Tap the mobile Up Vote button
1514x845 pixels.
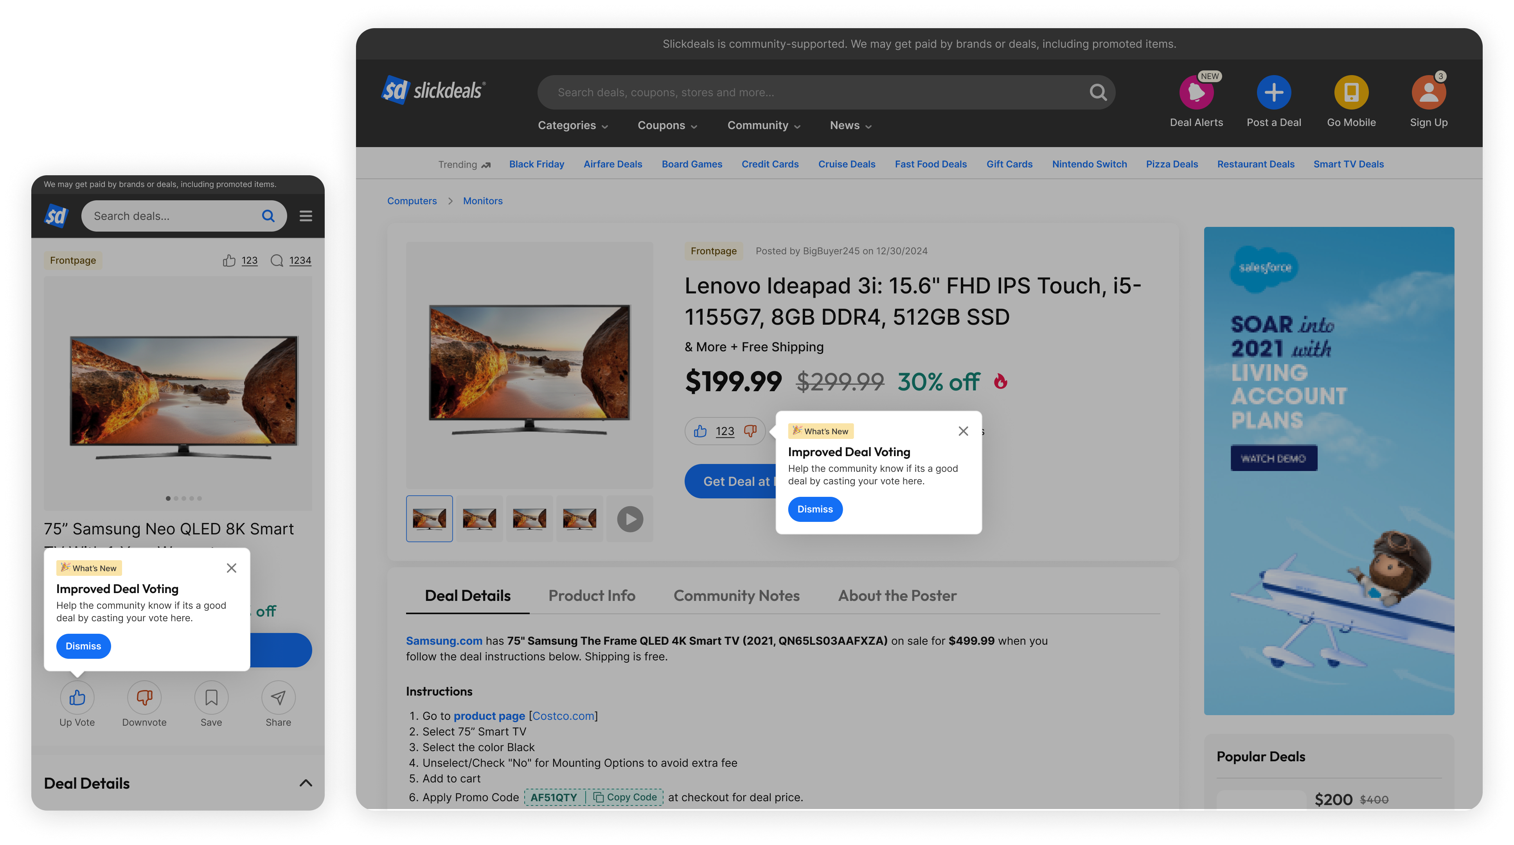coord(77,698)
